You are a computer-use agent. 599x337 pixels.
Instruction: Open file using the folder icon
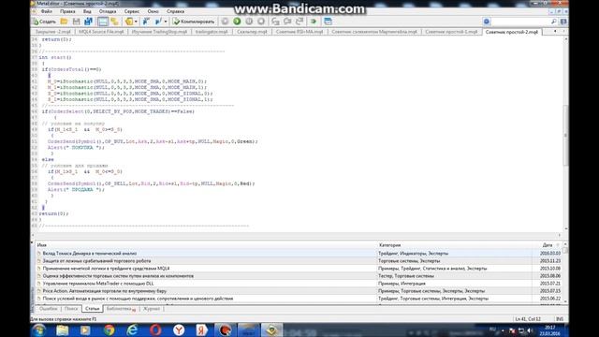pyautogui.click(x=64, y=22)
